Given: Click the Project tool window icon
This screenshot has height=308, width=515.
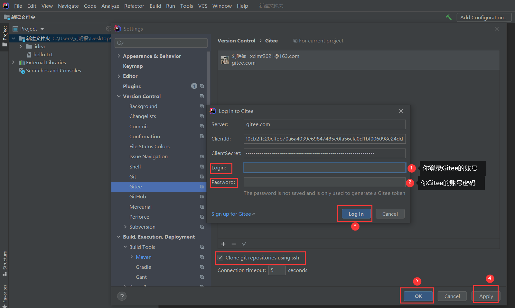Looking at the screenshot, I should point(15,29).
